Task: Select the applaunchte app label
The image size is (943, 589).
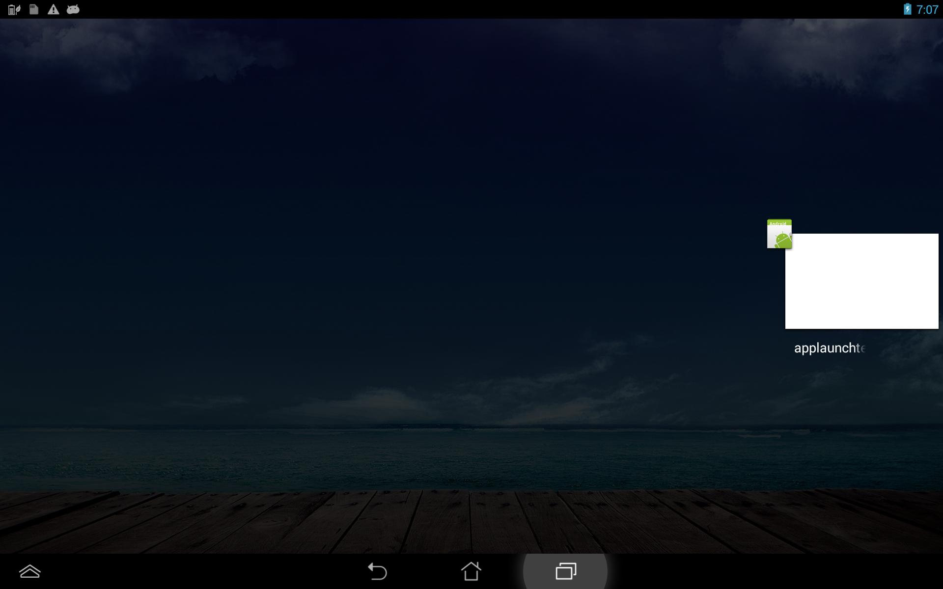Action: [829, 348]
